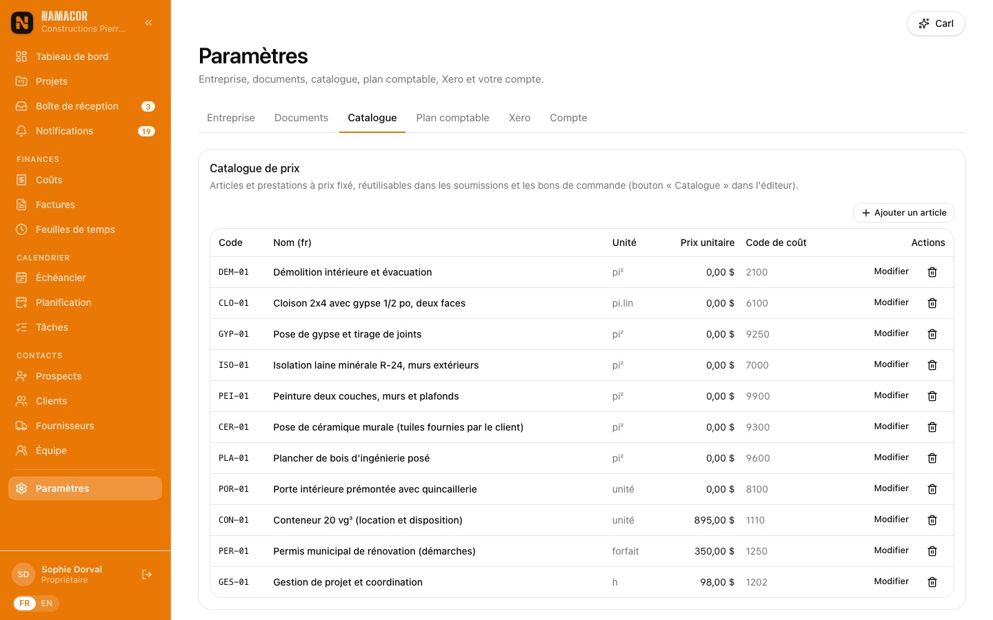Open the Échéancier calendar view

pos(85,278)
